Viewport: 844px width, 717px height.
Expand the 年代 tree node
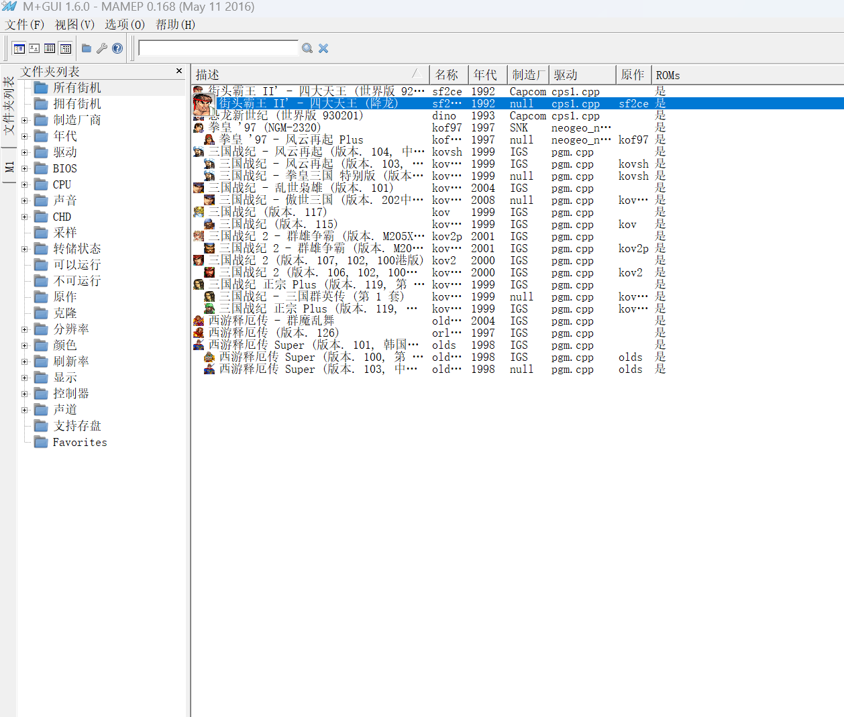(25, 136)
